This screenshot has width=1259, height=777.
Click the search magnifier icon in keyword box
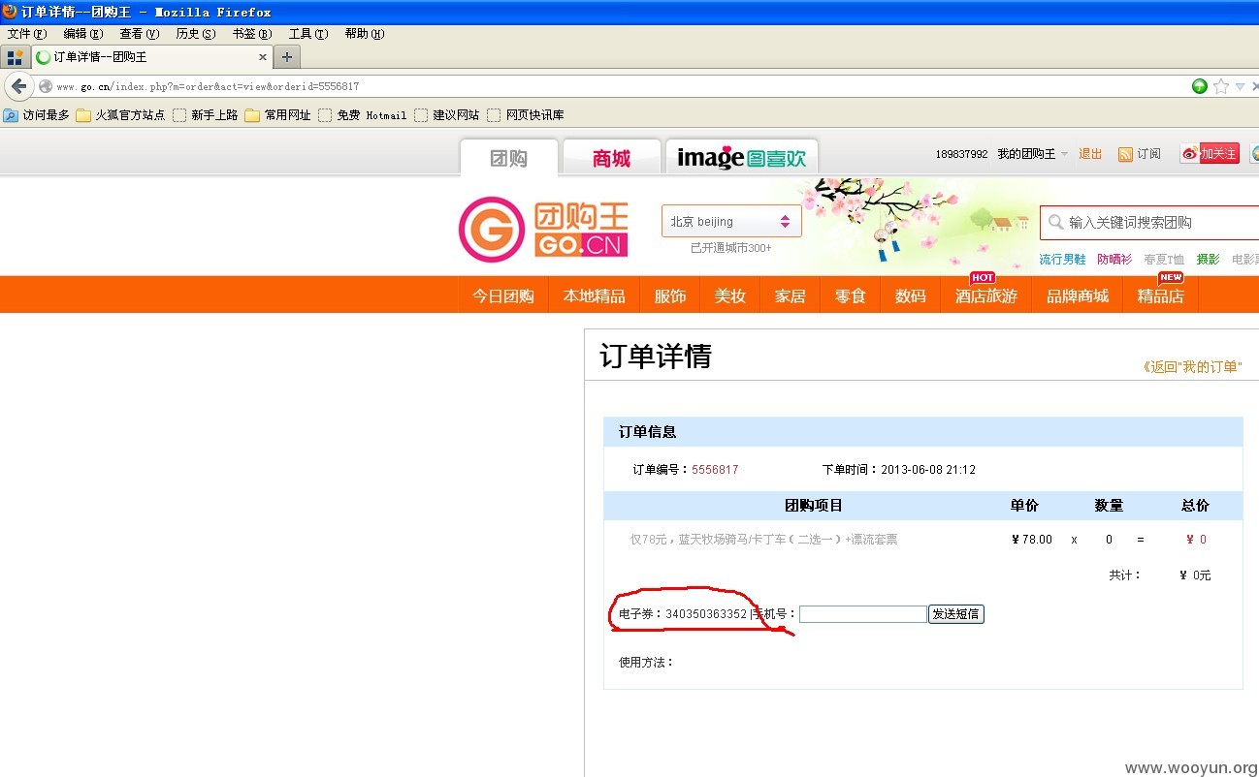1055,222
